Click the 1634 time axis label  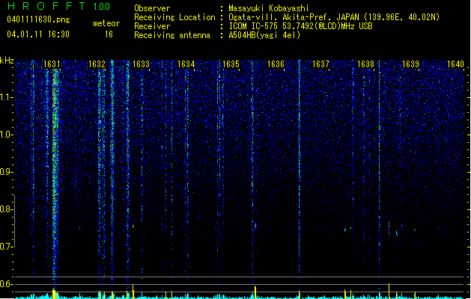186,64
